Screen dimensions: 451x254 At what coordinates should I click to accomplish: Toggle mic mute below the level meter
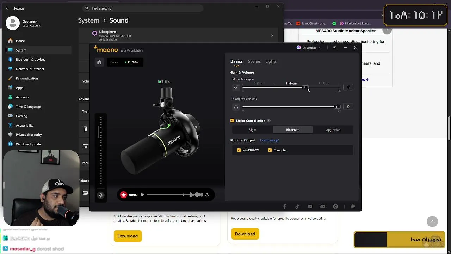101,195
